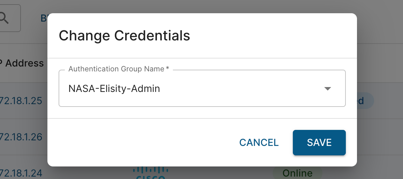Click the partially hidden blue status chip

365,101
